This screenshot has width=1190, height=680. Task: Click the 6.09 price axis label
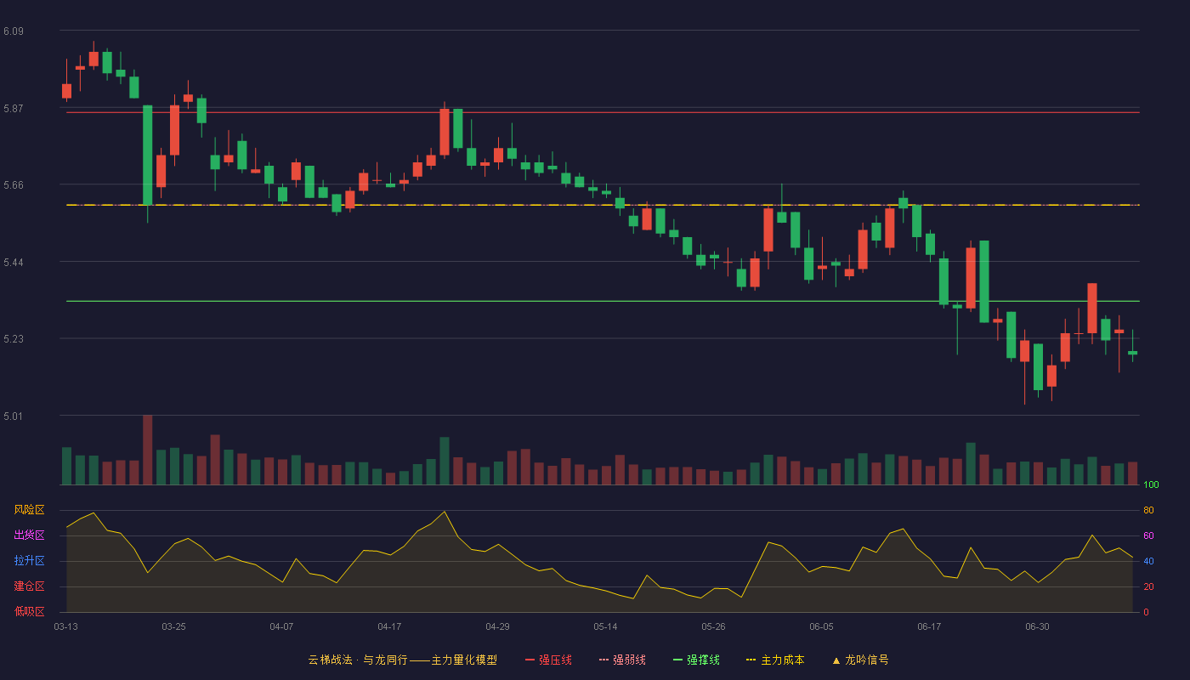[x=14, y=31]
